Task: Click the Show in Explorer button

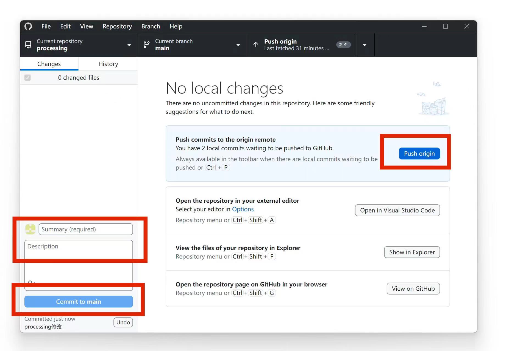Action: pyautogui.click(x=412, y=252)
